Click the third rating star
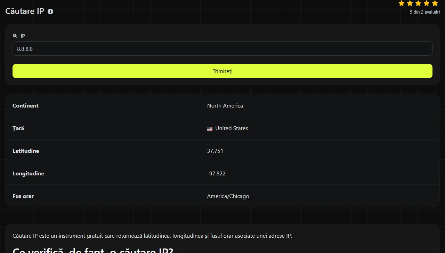 [x=418, y=3]
